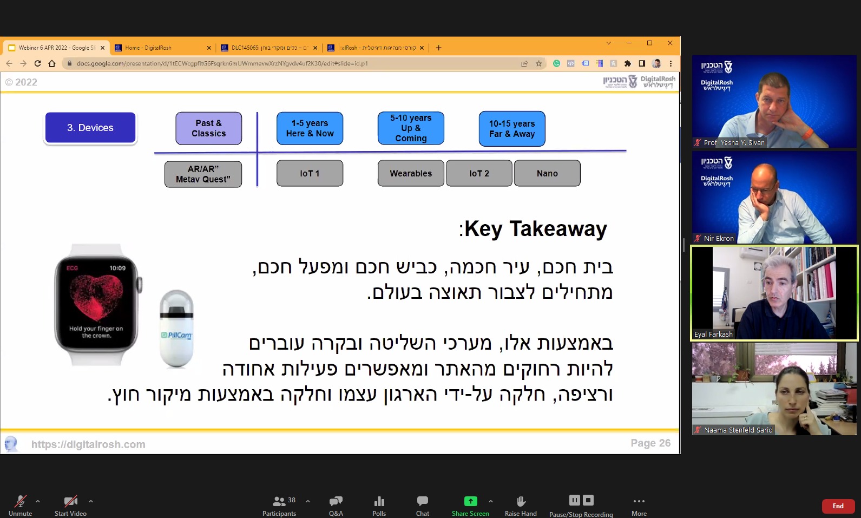Go back in browser history
Image resolution: width=861 pixels, height=518 pixels.
[9, 63]
